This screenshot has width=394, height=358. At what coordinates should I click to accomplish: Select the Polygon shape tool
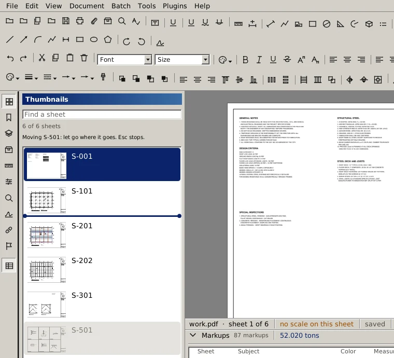click(108, 39)
